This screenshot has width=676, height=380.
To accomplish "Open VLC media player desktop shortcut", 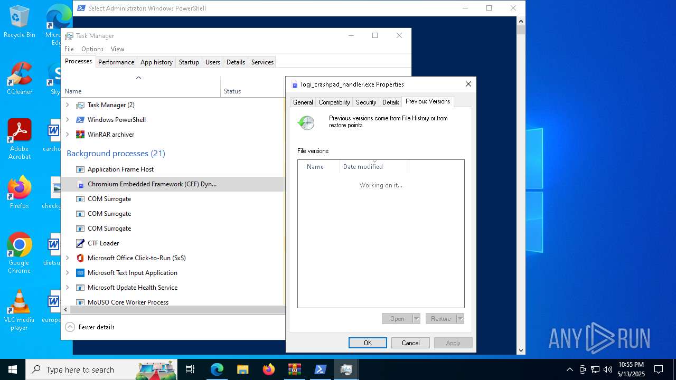I will click(x=20, y=310).
